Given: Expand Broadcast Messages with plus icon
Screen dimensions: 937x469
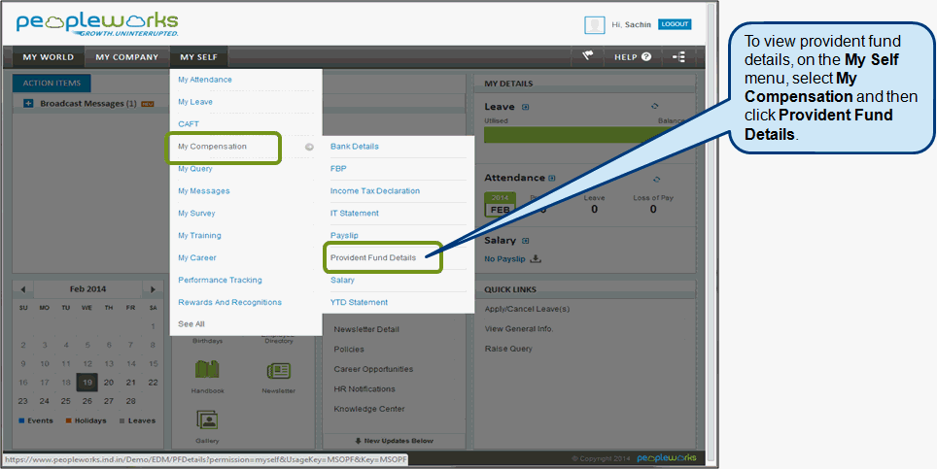Looking at the screenshot, I should coord(28,104).
